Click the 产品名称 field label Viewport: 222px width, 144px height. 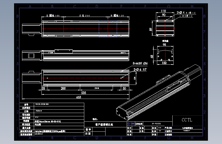(168, 128)
